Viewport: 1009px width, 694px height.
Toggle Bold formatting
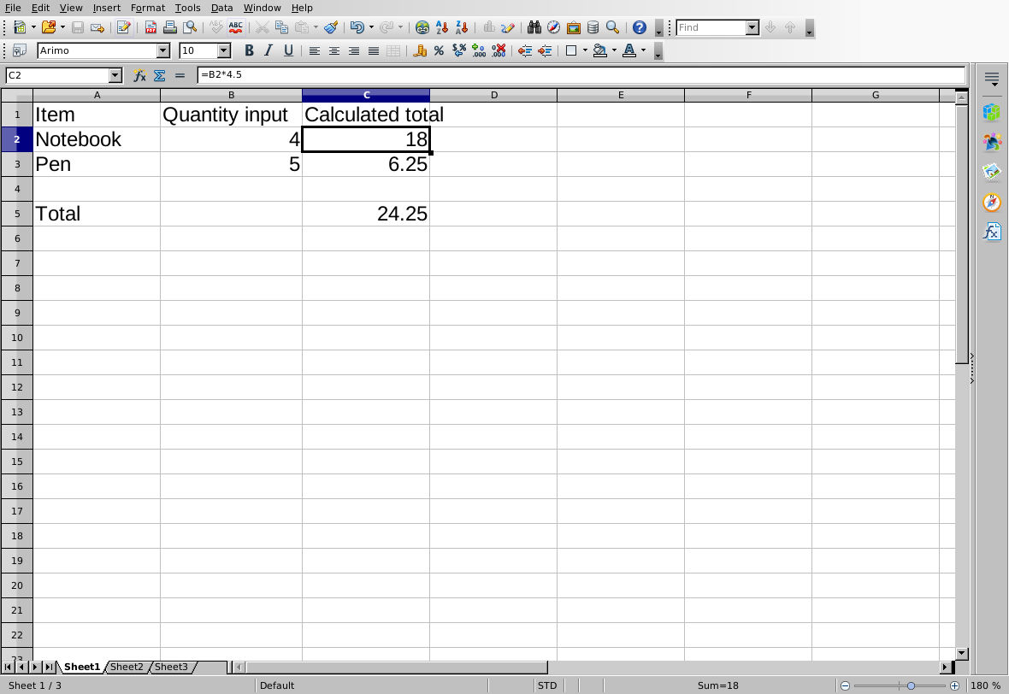(249, 50)
